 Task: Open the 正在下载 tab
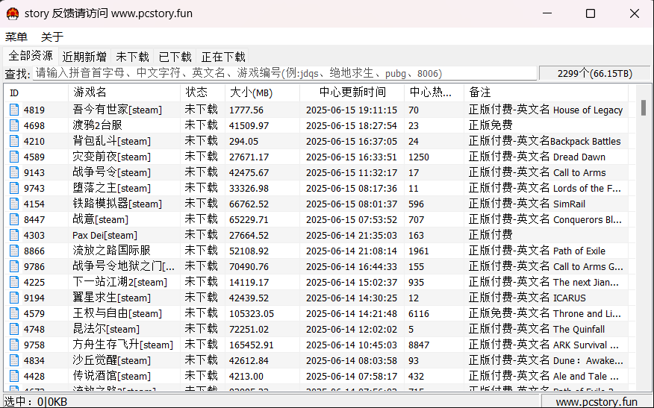223,57
